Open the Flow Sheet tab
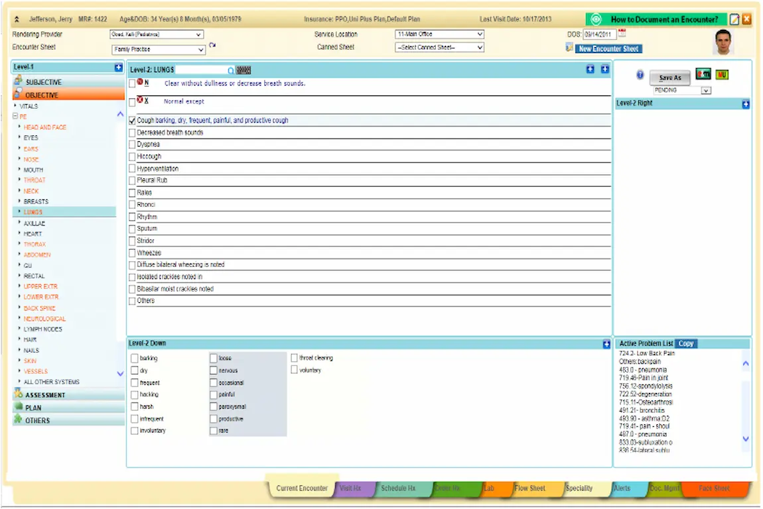 [x=531, y=488]
